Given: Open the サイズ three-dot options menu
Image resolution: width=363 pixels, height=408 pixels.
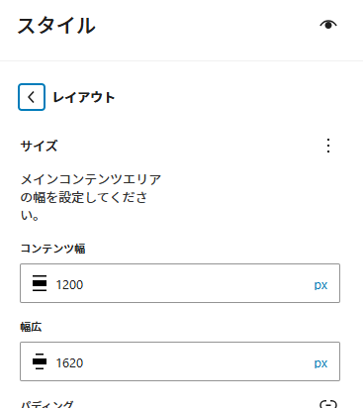Looking at the screenshot, I should point(328,146).
